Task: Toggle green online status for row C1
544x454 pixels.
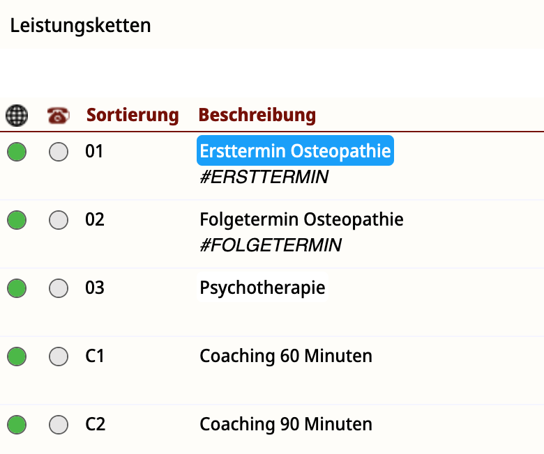Action: pos(17,357)
